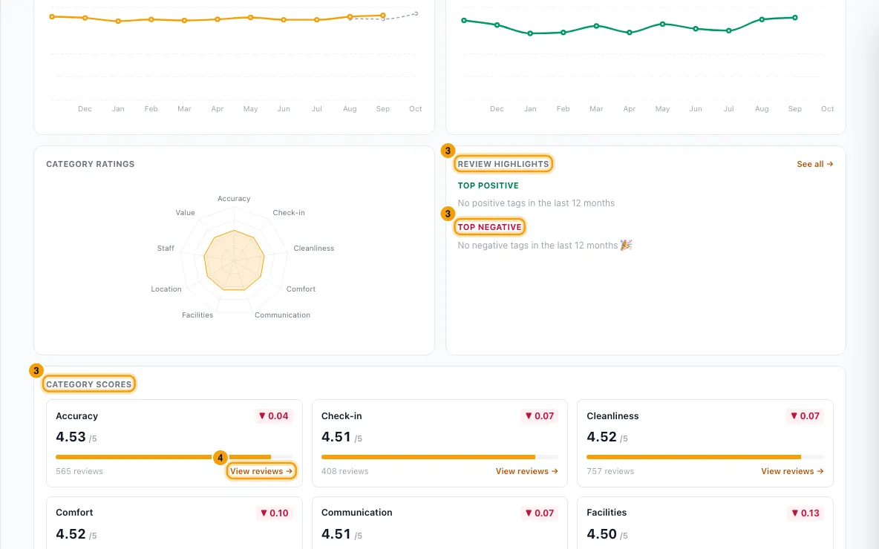This screenshot has height=549, width=879.
Task: View reviews for Accuracy category
Action: pos(261,471)
